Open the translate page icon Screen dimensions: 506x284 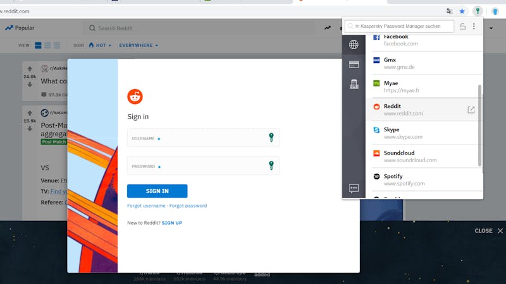coord(449,11)
